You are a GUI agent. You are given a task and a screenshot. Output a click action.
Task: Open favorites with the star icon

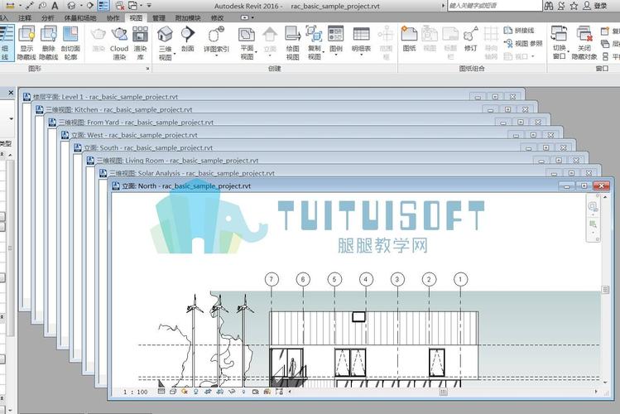click(x=574, y=6)
